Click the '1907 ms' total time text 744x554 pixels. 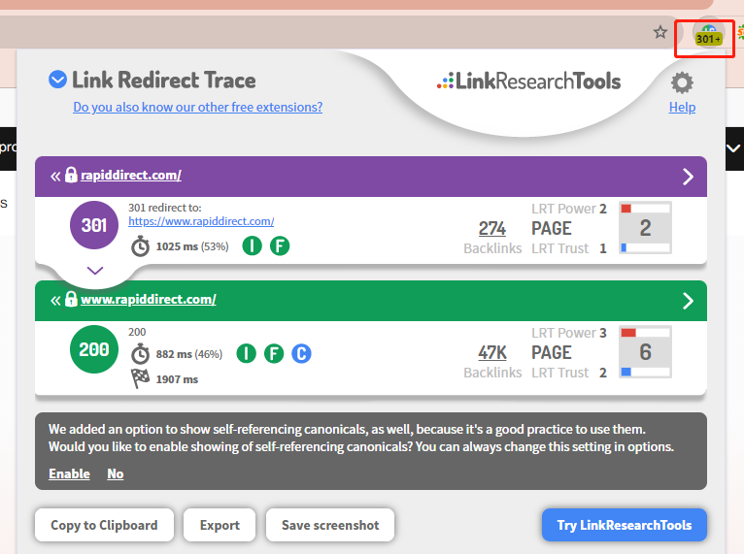click(177, 379)
